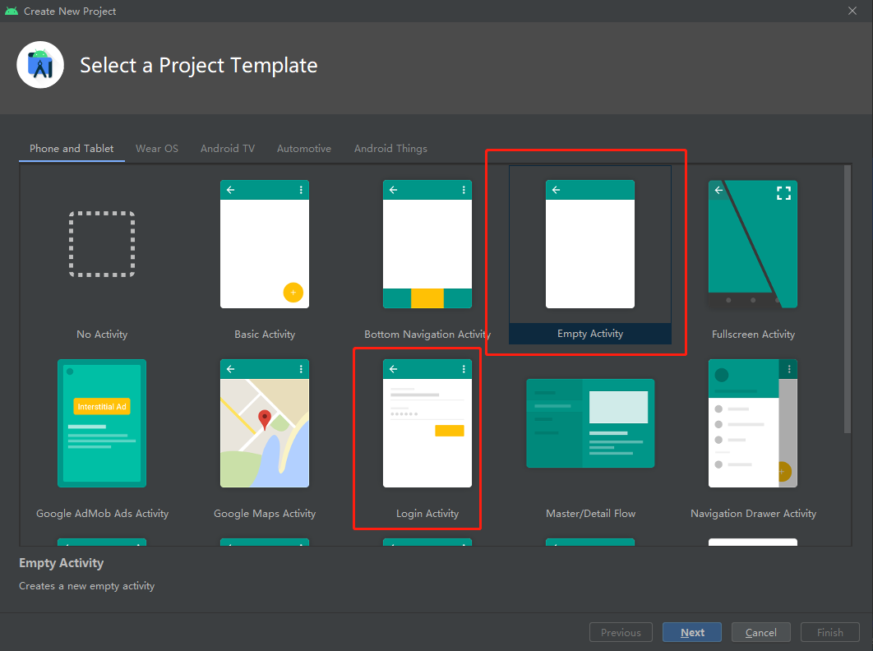Select the Empty Activity template thumbnail
Screen dimensions: 873x651
590,244
